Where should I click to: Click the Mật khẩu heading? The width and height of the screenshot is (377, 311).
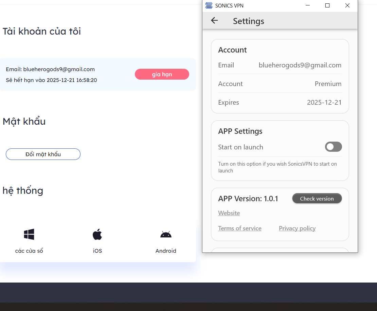[24, 121]
